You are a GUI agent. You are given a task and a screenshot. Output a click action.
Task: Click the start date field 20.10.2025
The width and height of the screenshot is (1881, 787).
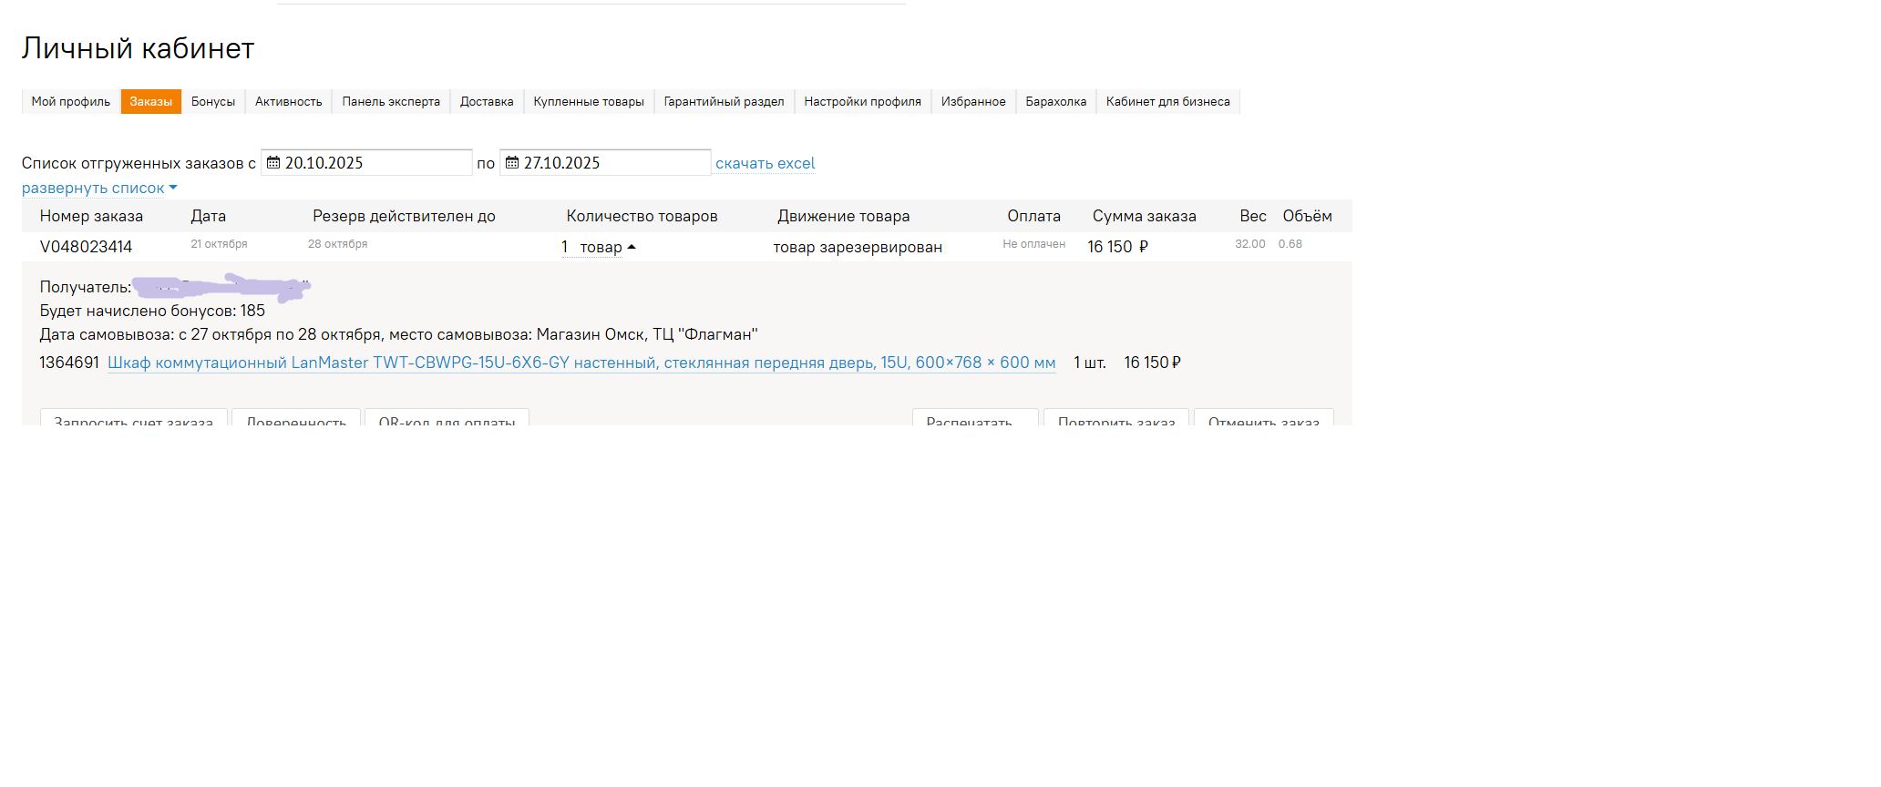(x=374, y=163)
